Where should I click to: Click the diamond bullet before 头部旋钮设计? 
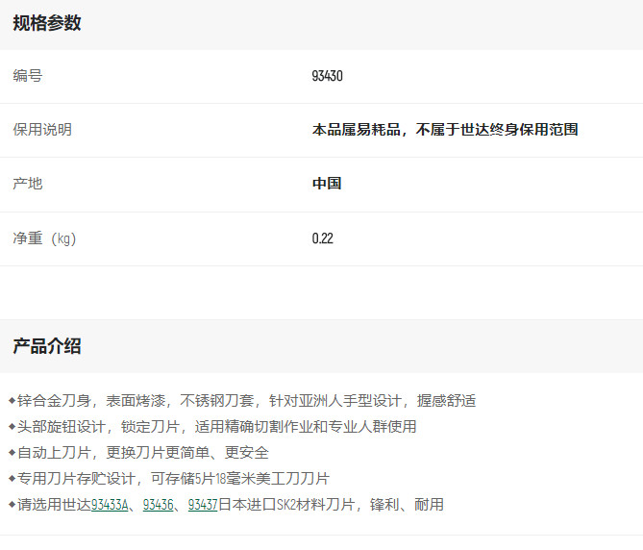point(12,426)
